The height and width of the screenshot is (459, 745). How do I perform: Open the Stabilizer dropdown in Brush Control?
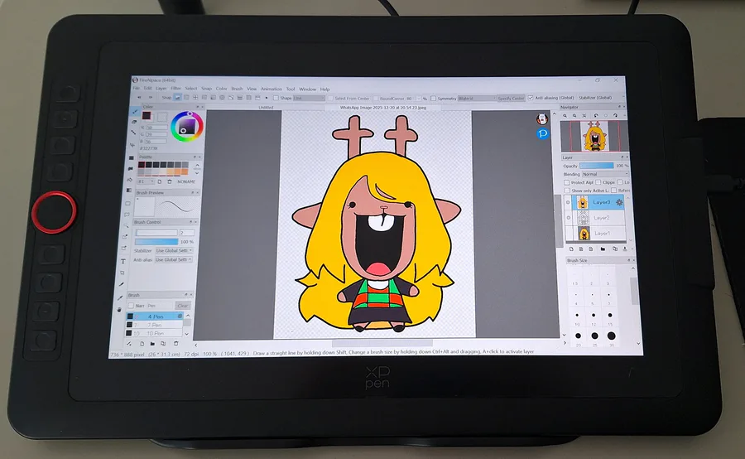[174, 251]
